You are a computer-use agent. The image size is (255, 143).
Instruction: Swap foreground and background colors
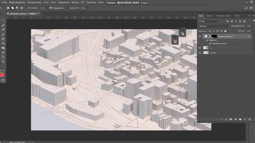click(x=3, y=71)
